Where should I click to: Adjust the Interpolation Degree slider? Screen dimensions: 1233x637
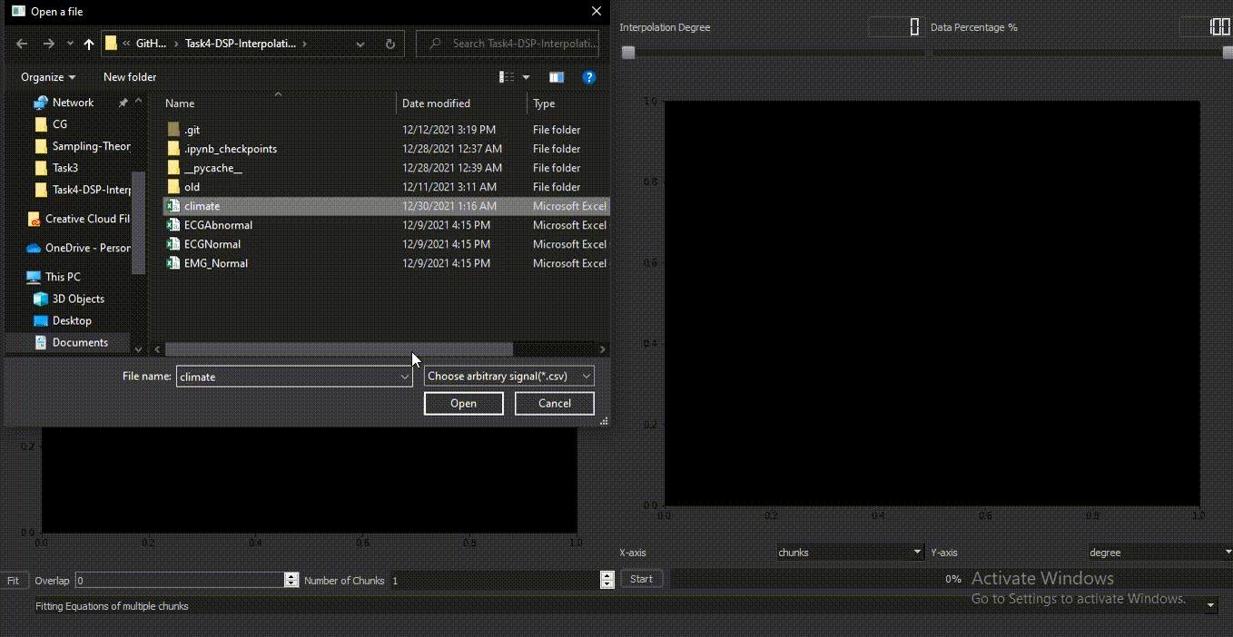pos(628,53)
